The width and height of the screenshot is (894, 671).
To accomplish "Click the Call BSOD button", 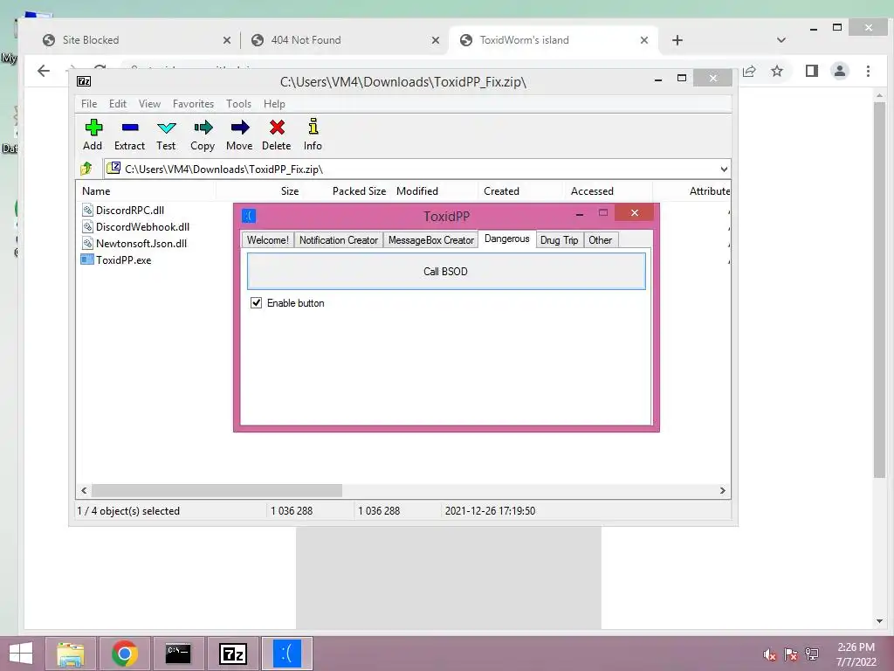I will click(446, 272).
